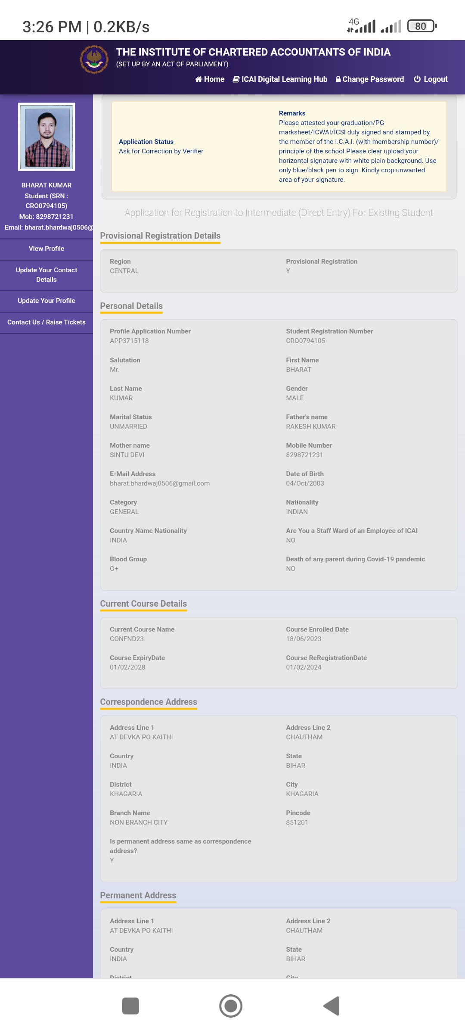
Task: Click the Change Password link
Action: (x=373, y=79)
